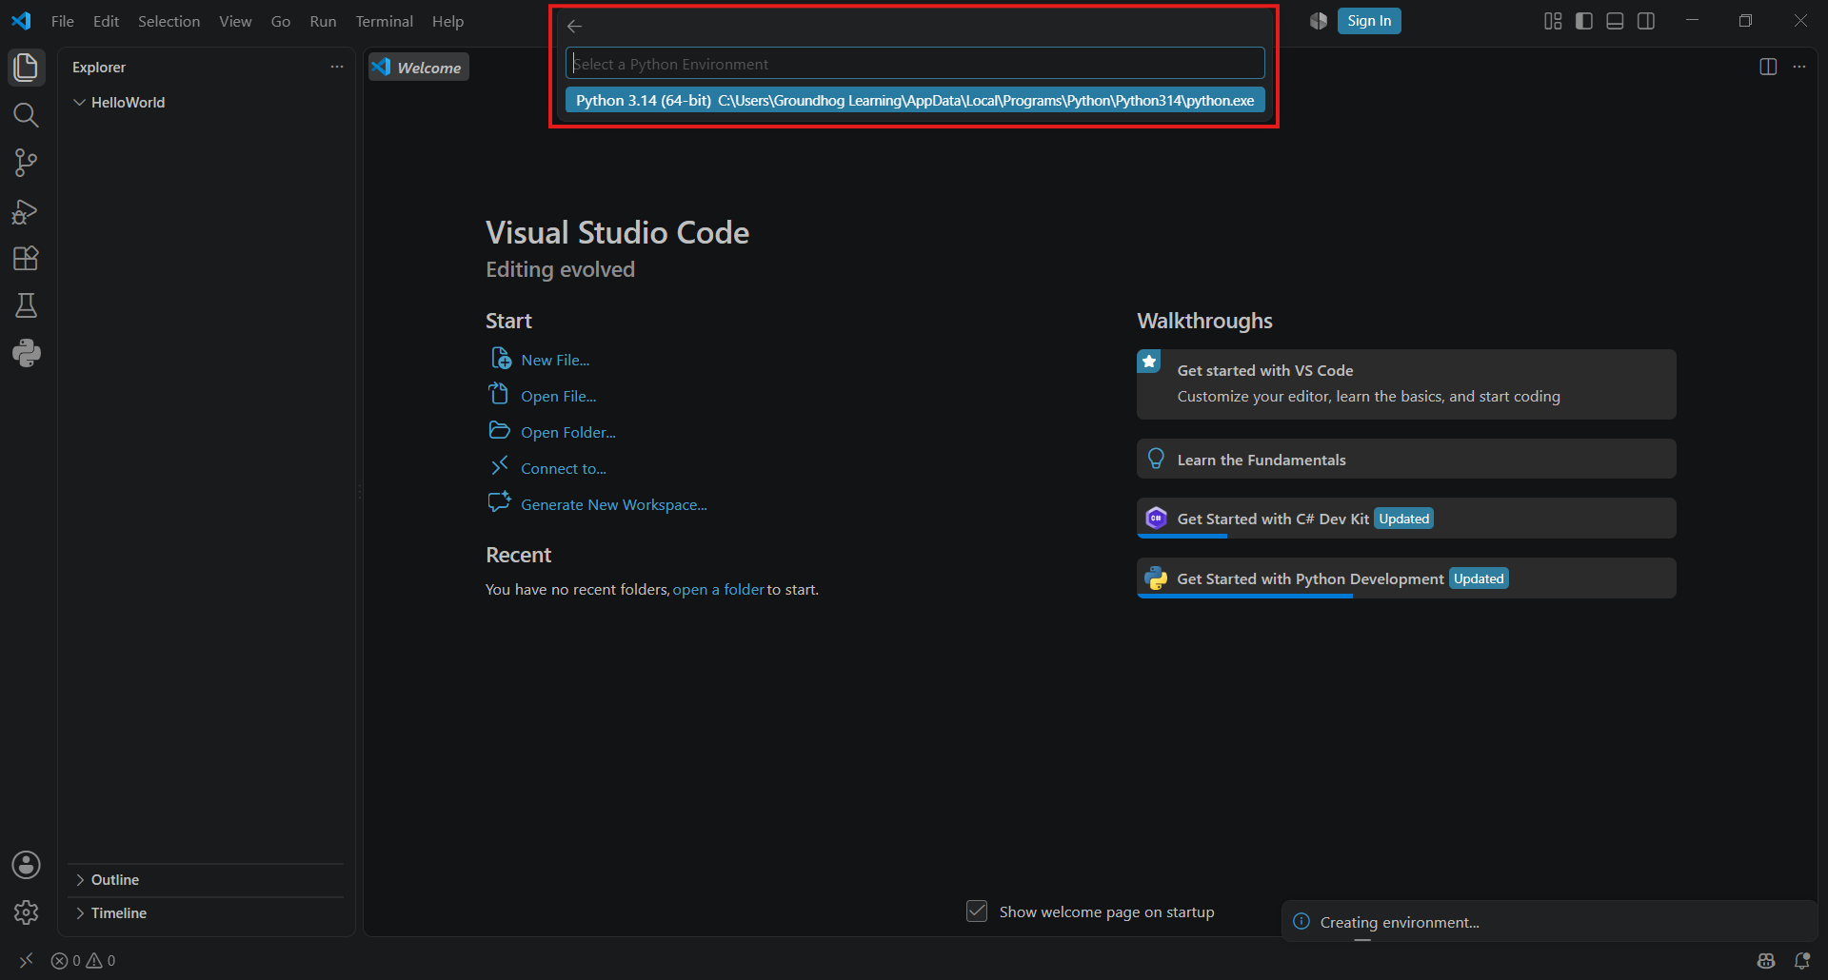Toggle the Primary Side Bar

click(1584, 21)
